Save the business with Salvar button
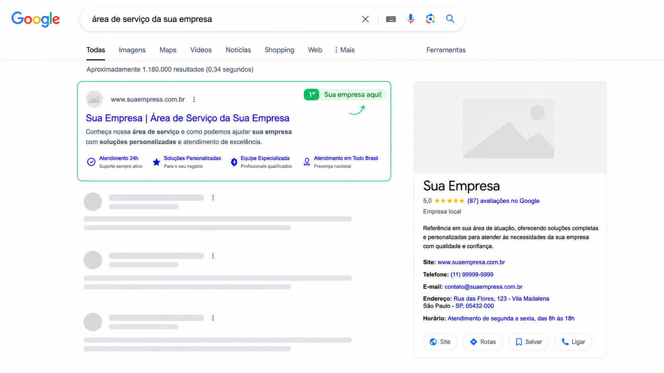664x373 pixels. pyautogui.click(x=529, y=342)
